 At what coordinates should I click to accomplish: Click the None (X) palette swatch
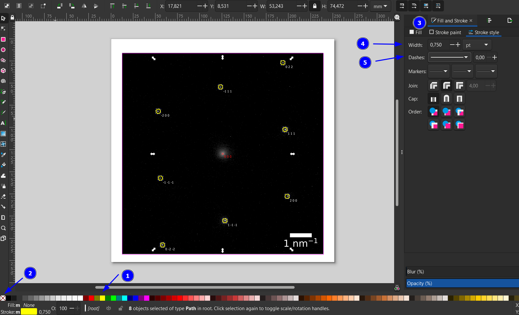[3, 298]
